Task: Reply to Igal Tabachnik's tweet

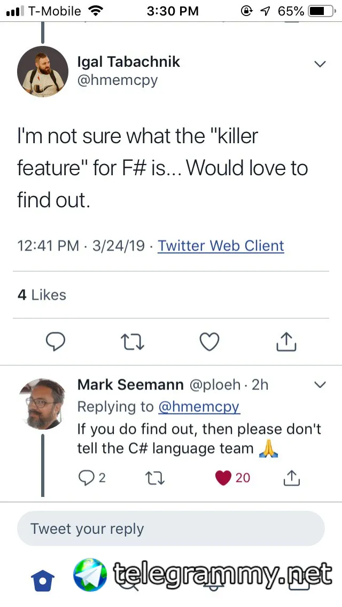Action: pyautogui.click(x=55, y=341)
